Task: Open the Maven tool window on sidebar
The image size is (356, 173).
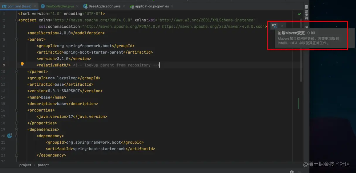Action: 306,28
